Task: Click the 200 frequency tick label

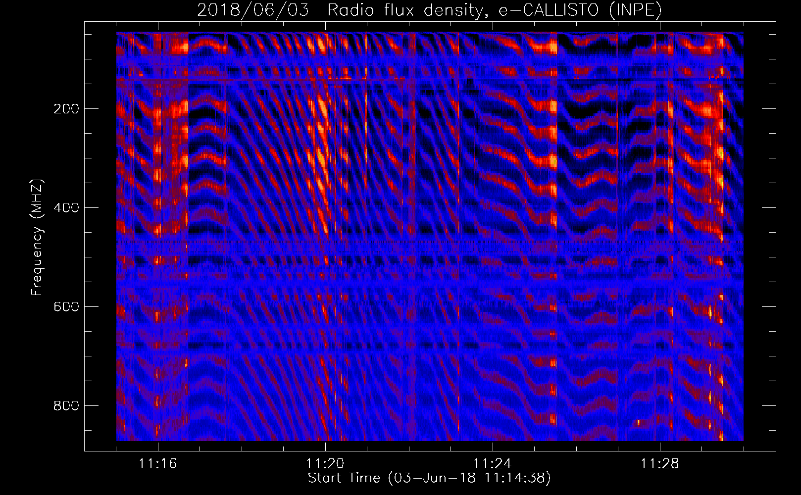Action: (x=66, y=109)
